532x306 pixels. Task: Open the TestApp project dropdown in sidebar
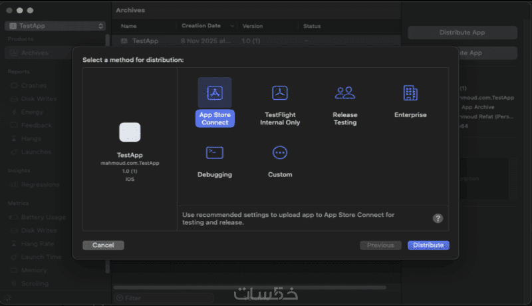(55, 26)
